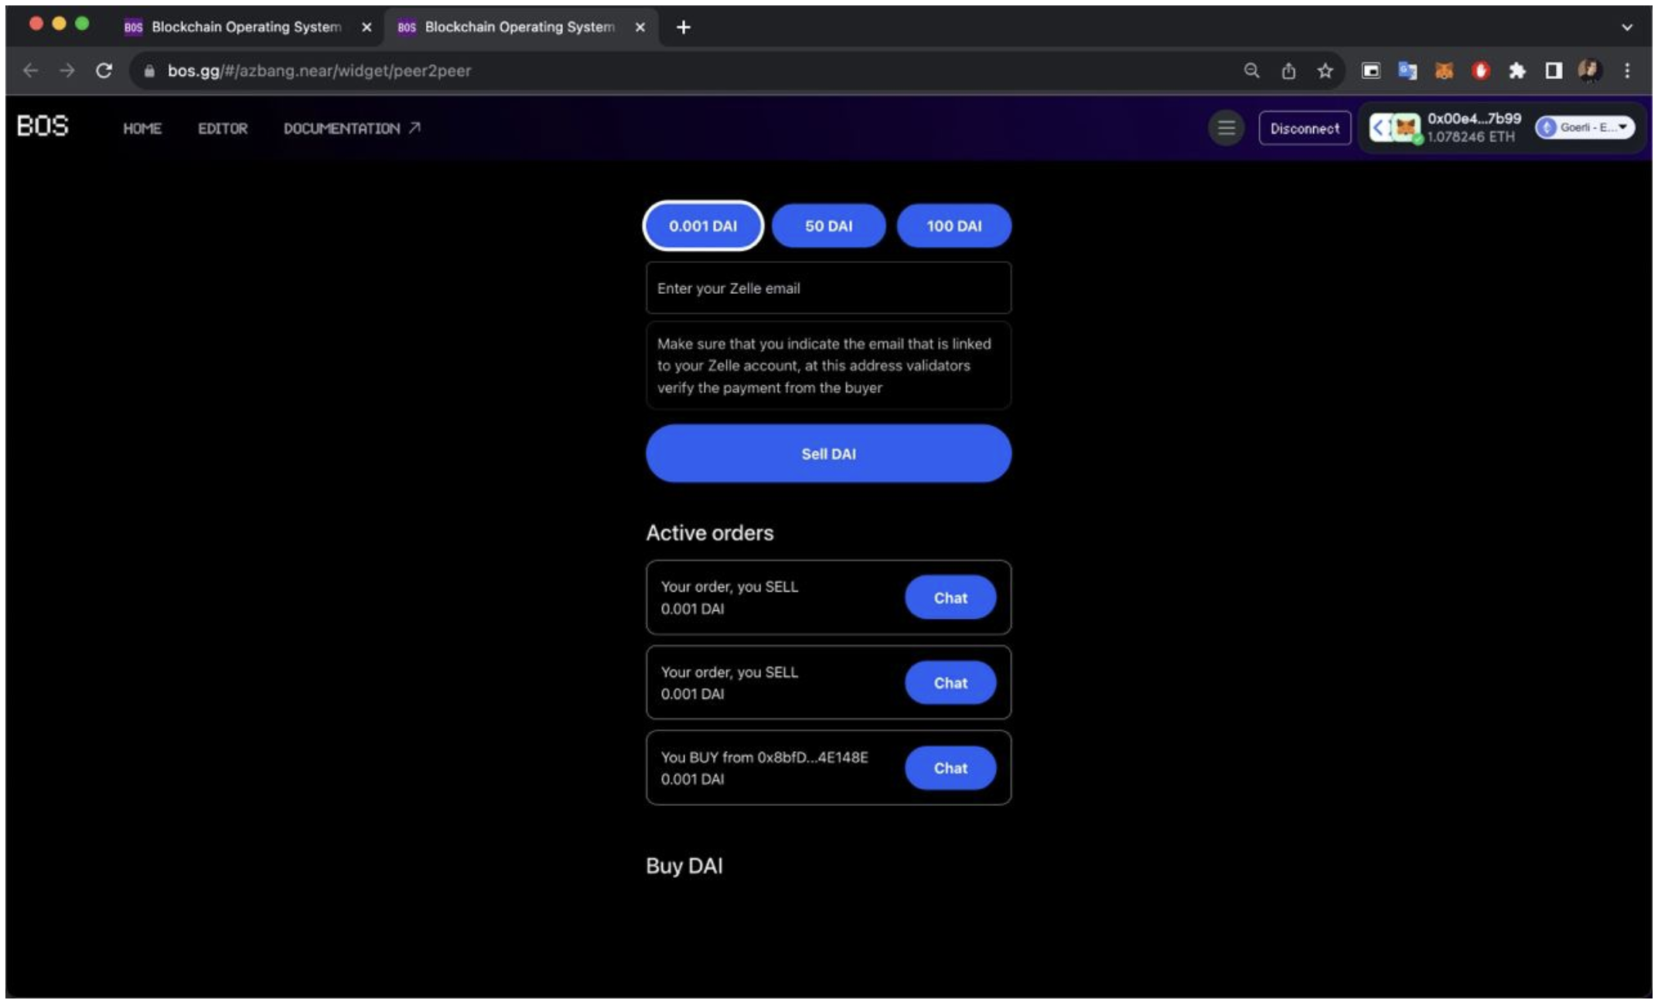The width and height of the screenshot is (1658, 1007).
Task: Open the Chrome three-dot menu
Action: click(x=1626, y=70)
